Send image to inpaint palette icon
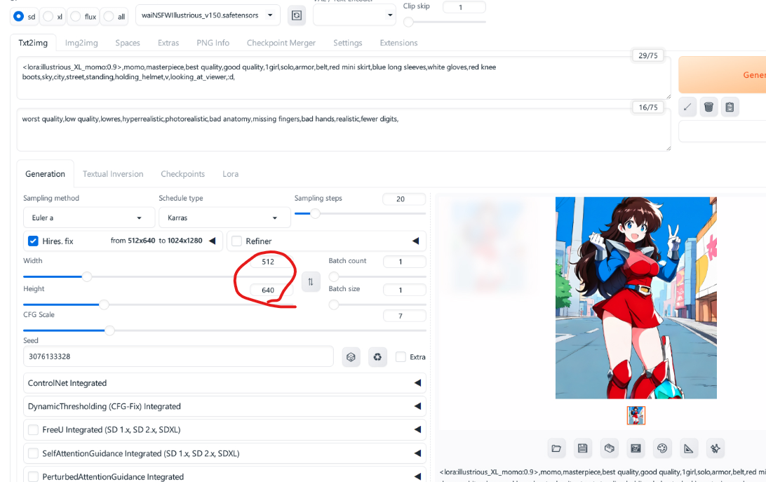This screenshot has width=766, height=482. (662, 448)
